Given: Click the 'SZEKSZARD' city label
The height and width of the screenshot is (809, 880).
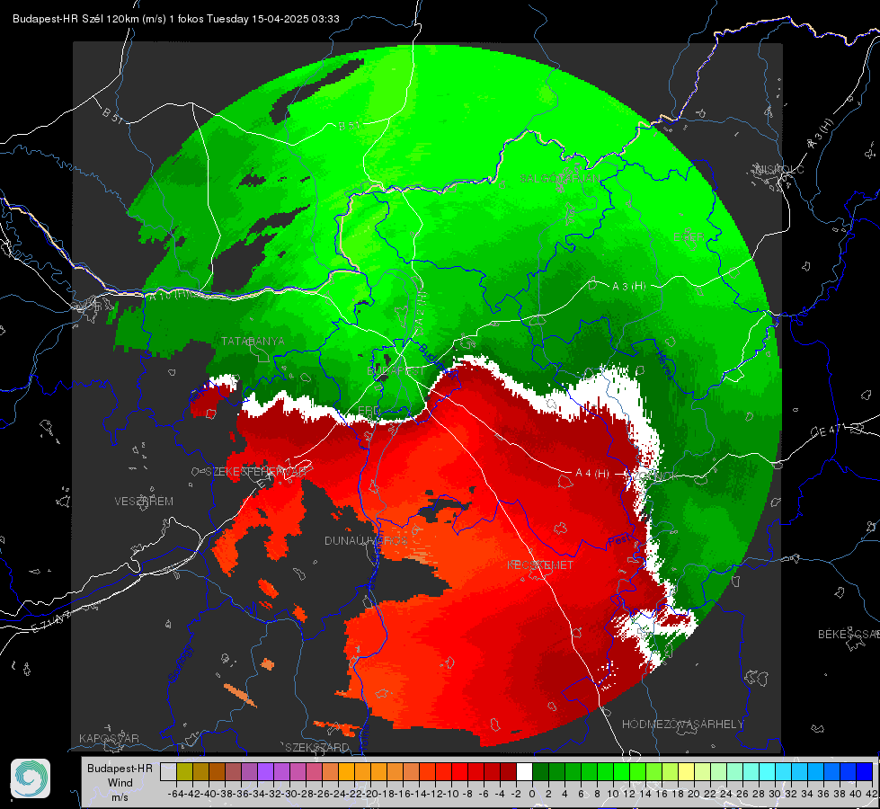Looking at the screenshot, I should [x=317, y=747].
